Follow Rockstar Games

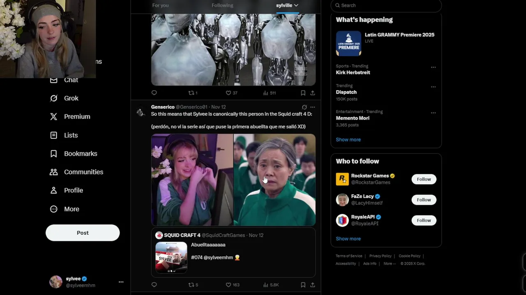[x=424, y=179]
